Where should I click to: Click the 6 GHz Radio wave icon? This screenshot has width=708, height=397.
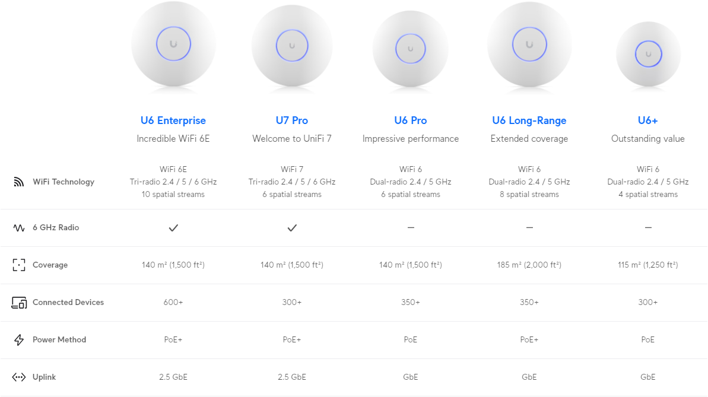pyautogui.click(x=19, y=228)
